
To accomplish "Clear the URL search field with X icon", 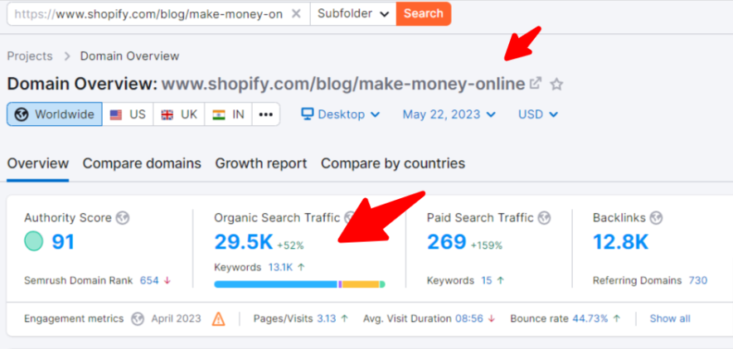I will (x=296, y=14).
